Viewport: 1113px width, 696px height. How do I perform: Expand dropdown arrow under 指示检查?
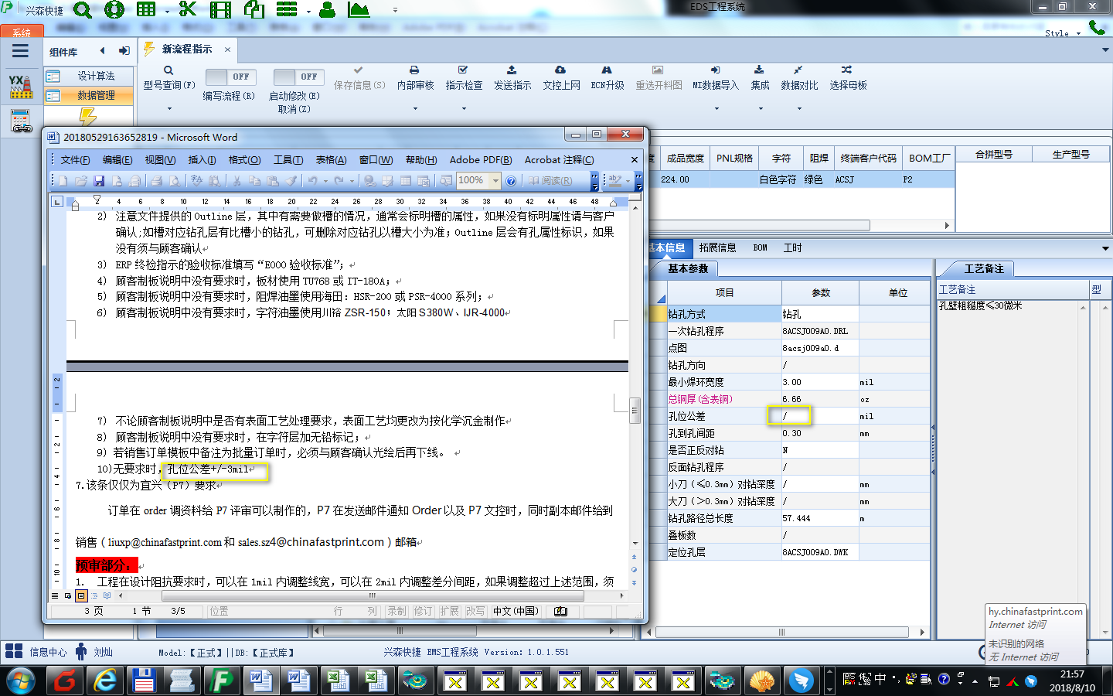[x=464, y=109]
